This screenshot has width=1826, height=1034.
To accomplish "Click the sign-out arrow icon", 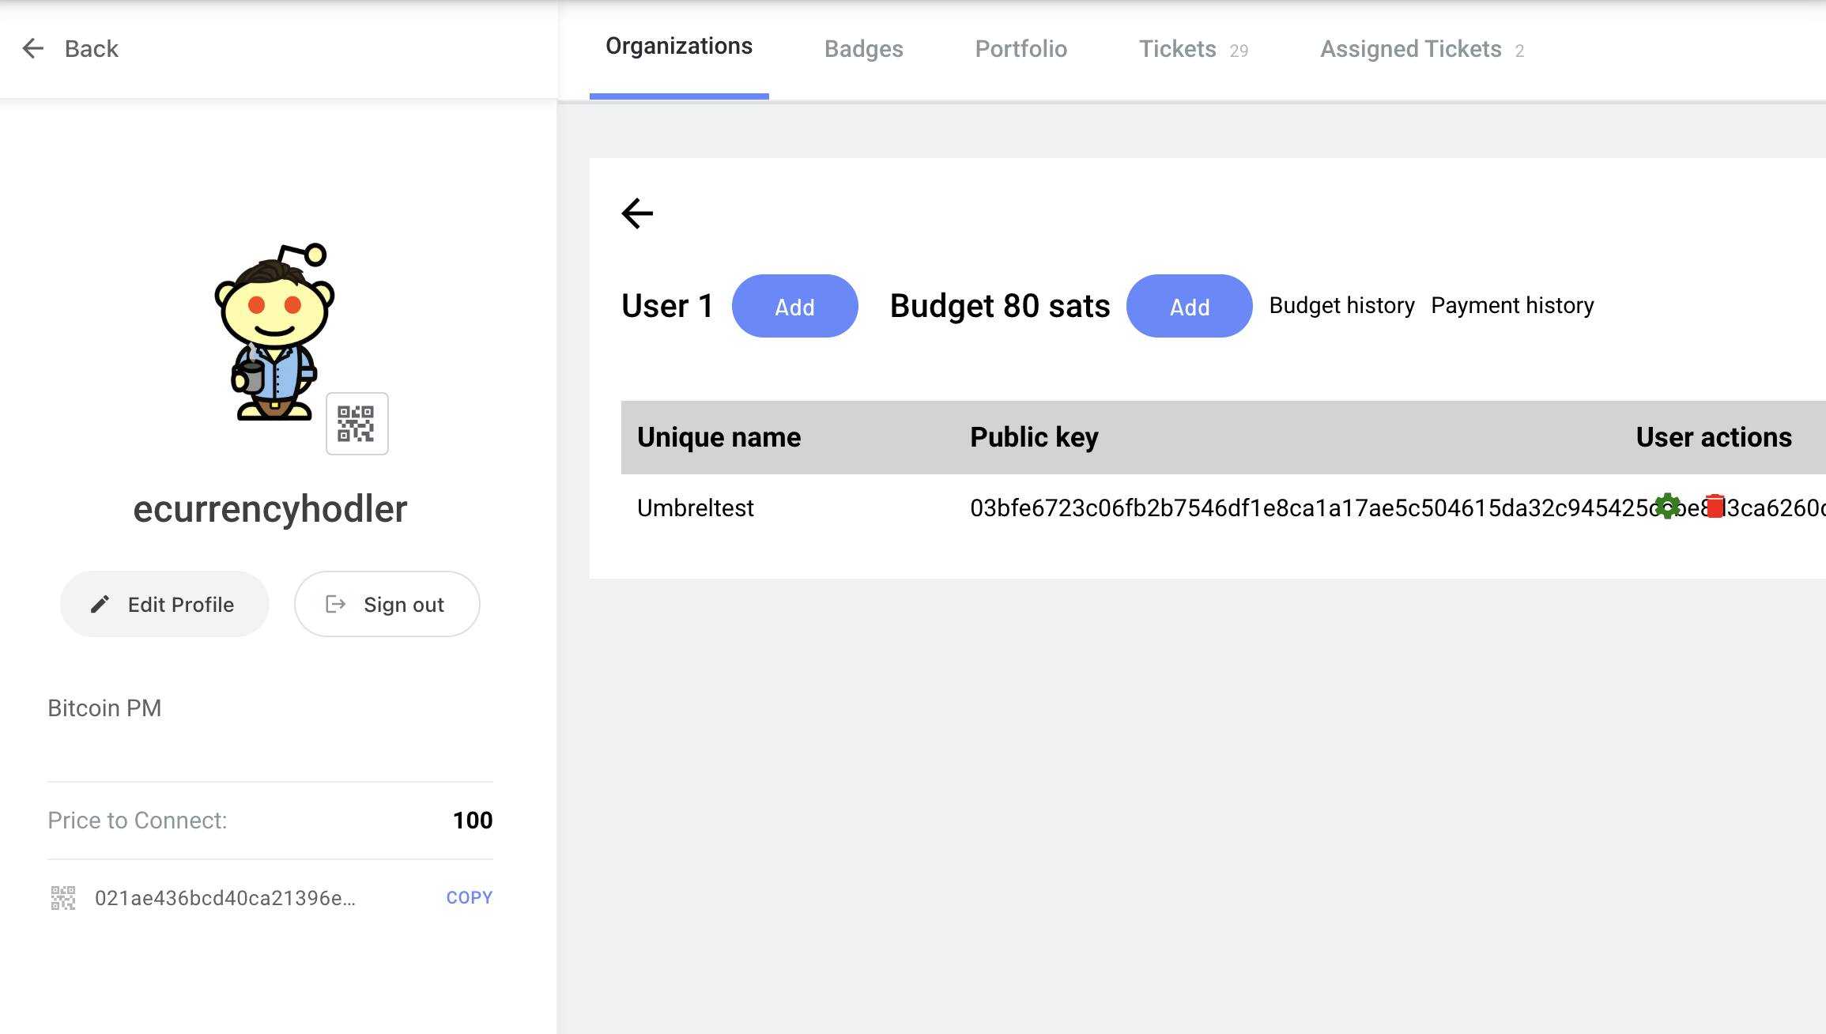I will pyautogui.click(x=336, y=603).
